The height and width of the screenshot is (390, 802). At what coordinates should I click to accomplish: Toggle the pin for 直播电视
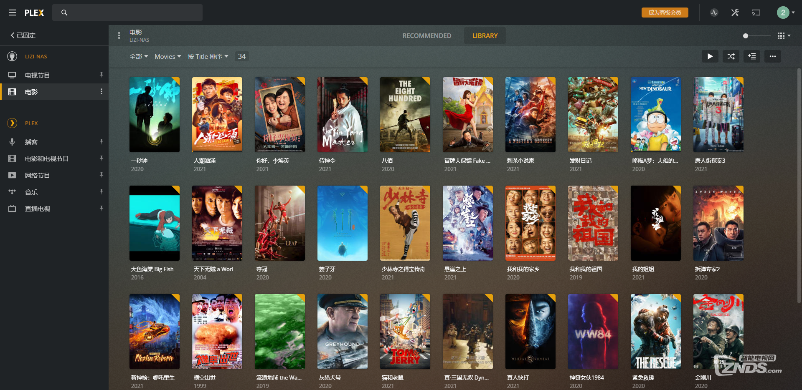coord(101,208)
